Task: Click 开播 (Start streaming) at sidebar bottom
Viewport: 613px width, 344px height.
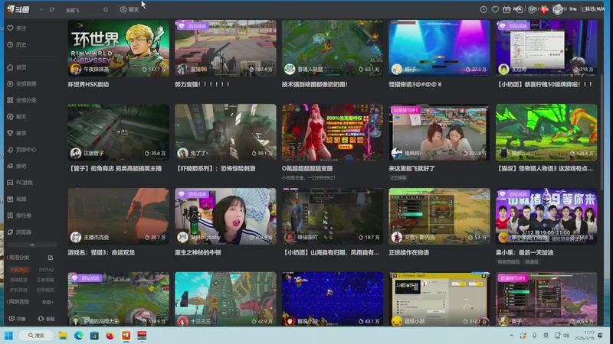Action: pos(17,319)
